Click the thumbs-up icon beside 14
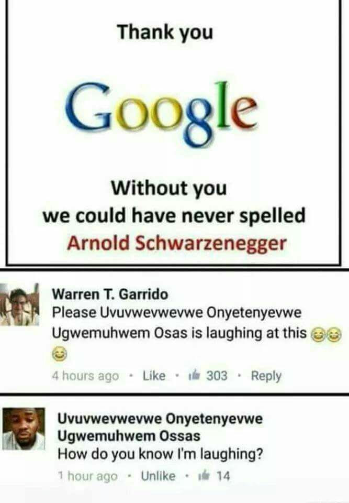The image size is (349, 503). (x=205, y=476)
